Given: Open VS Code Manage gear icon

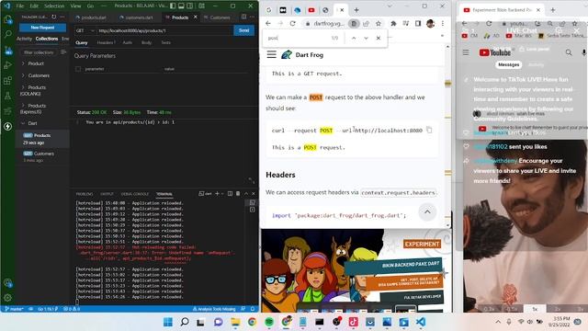Looking at the screenshot, I should coord(8,298).
